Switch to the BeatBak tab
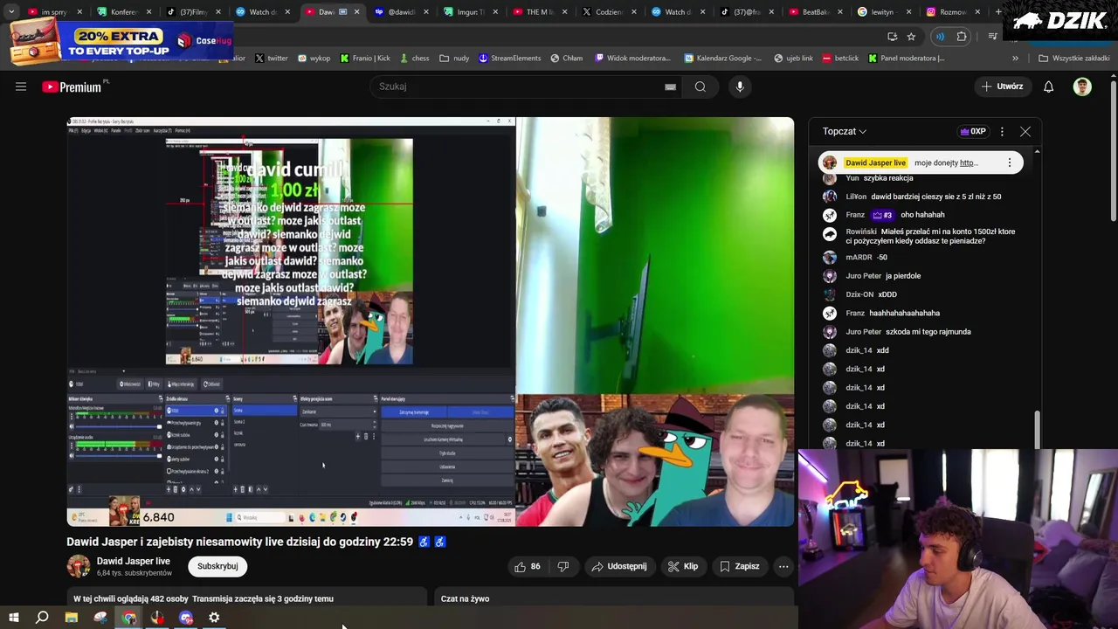The height and width of the screenshot is (629, 1118). click(817, 12)
